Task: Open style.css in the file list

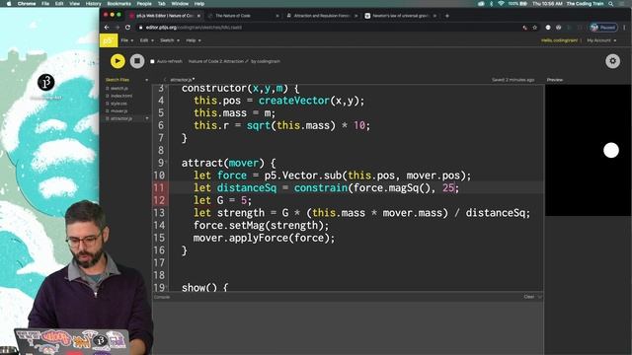Action: [x=118, y=104]
